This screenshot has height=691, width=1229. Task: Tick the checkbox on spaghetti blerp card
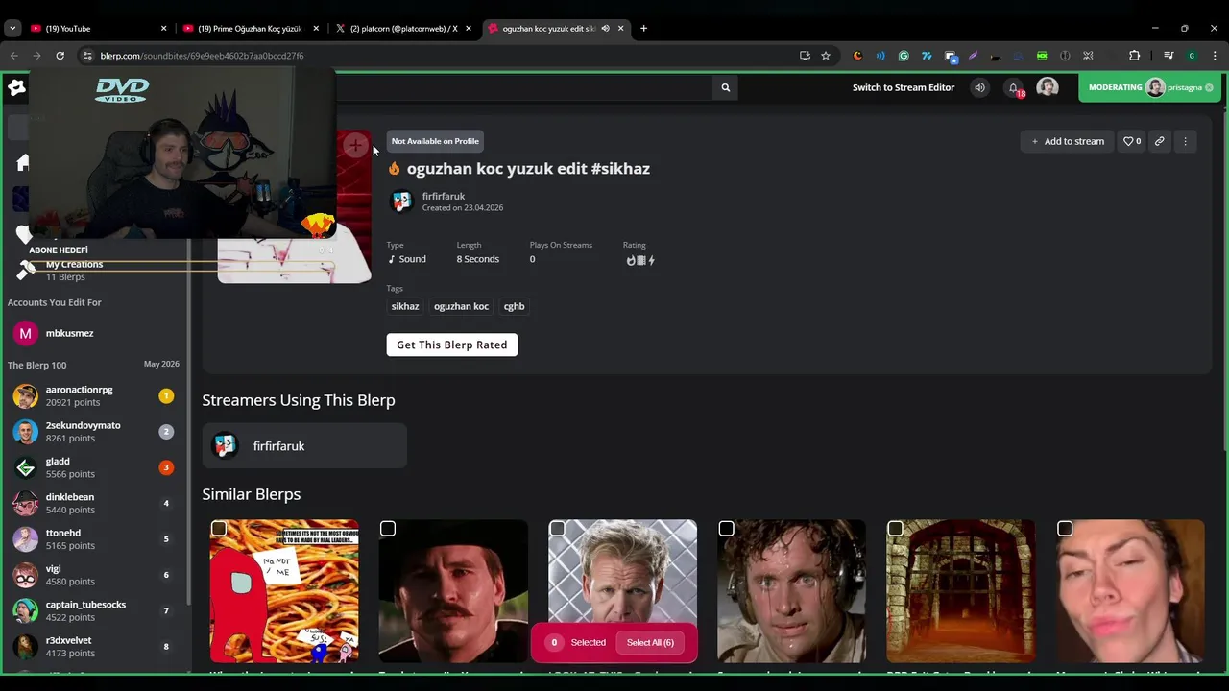[219, 529]
